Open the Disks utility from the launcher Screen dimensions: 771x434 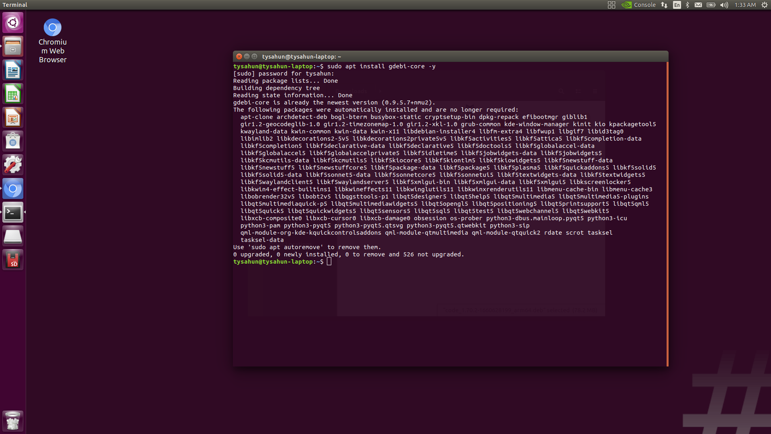click(13, 236)
